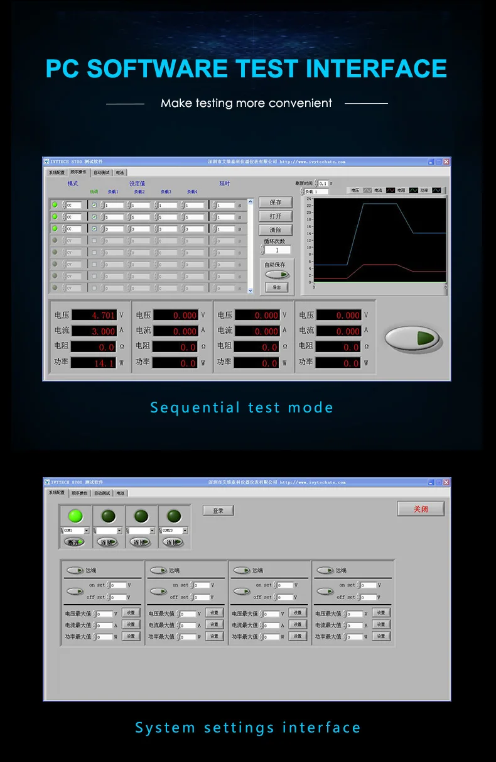Click the 登录 login button
The image size is (496, 762).
tap(218, 511)
